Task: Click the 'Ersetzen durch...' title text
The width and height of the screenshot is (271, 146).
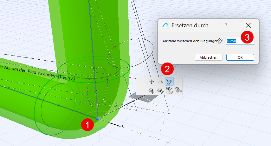Action: [x=192, y=25]
